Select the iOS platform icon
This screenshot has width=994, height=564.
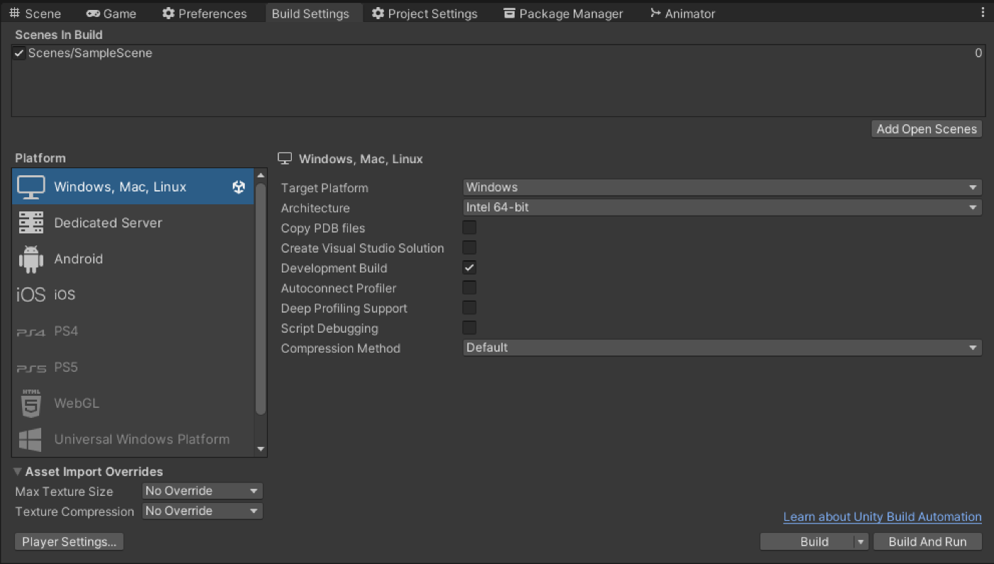(x=31, y=295)
